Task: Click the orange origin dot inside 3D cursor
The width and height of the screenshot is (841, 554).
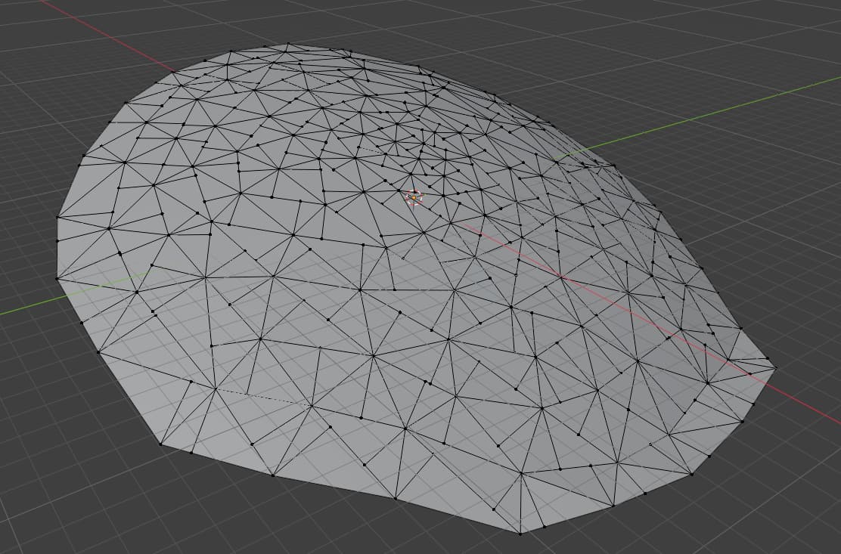Action: click(x=414, y=198)
